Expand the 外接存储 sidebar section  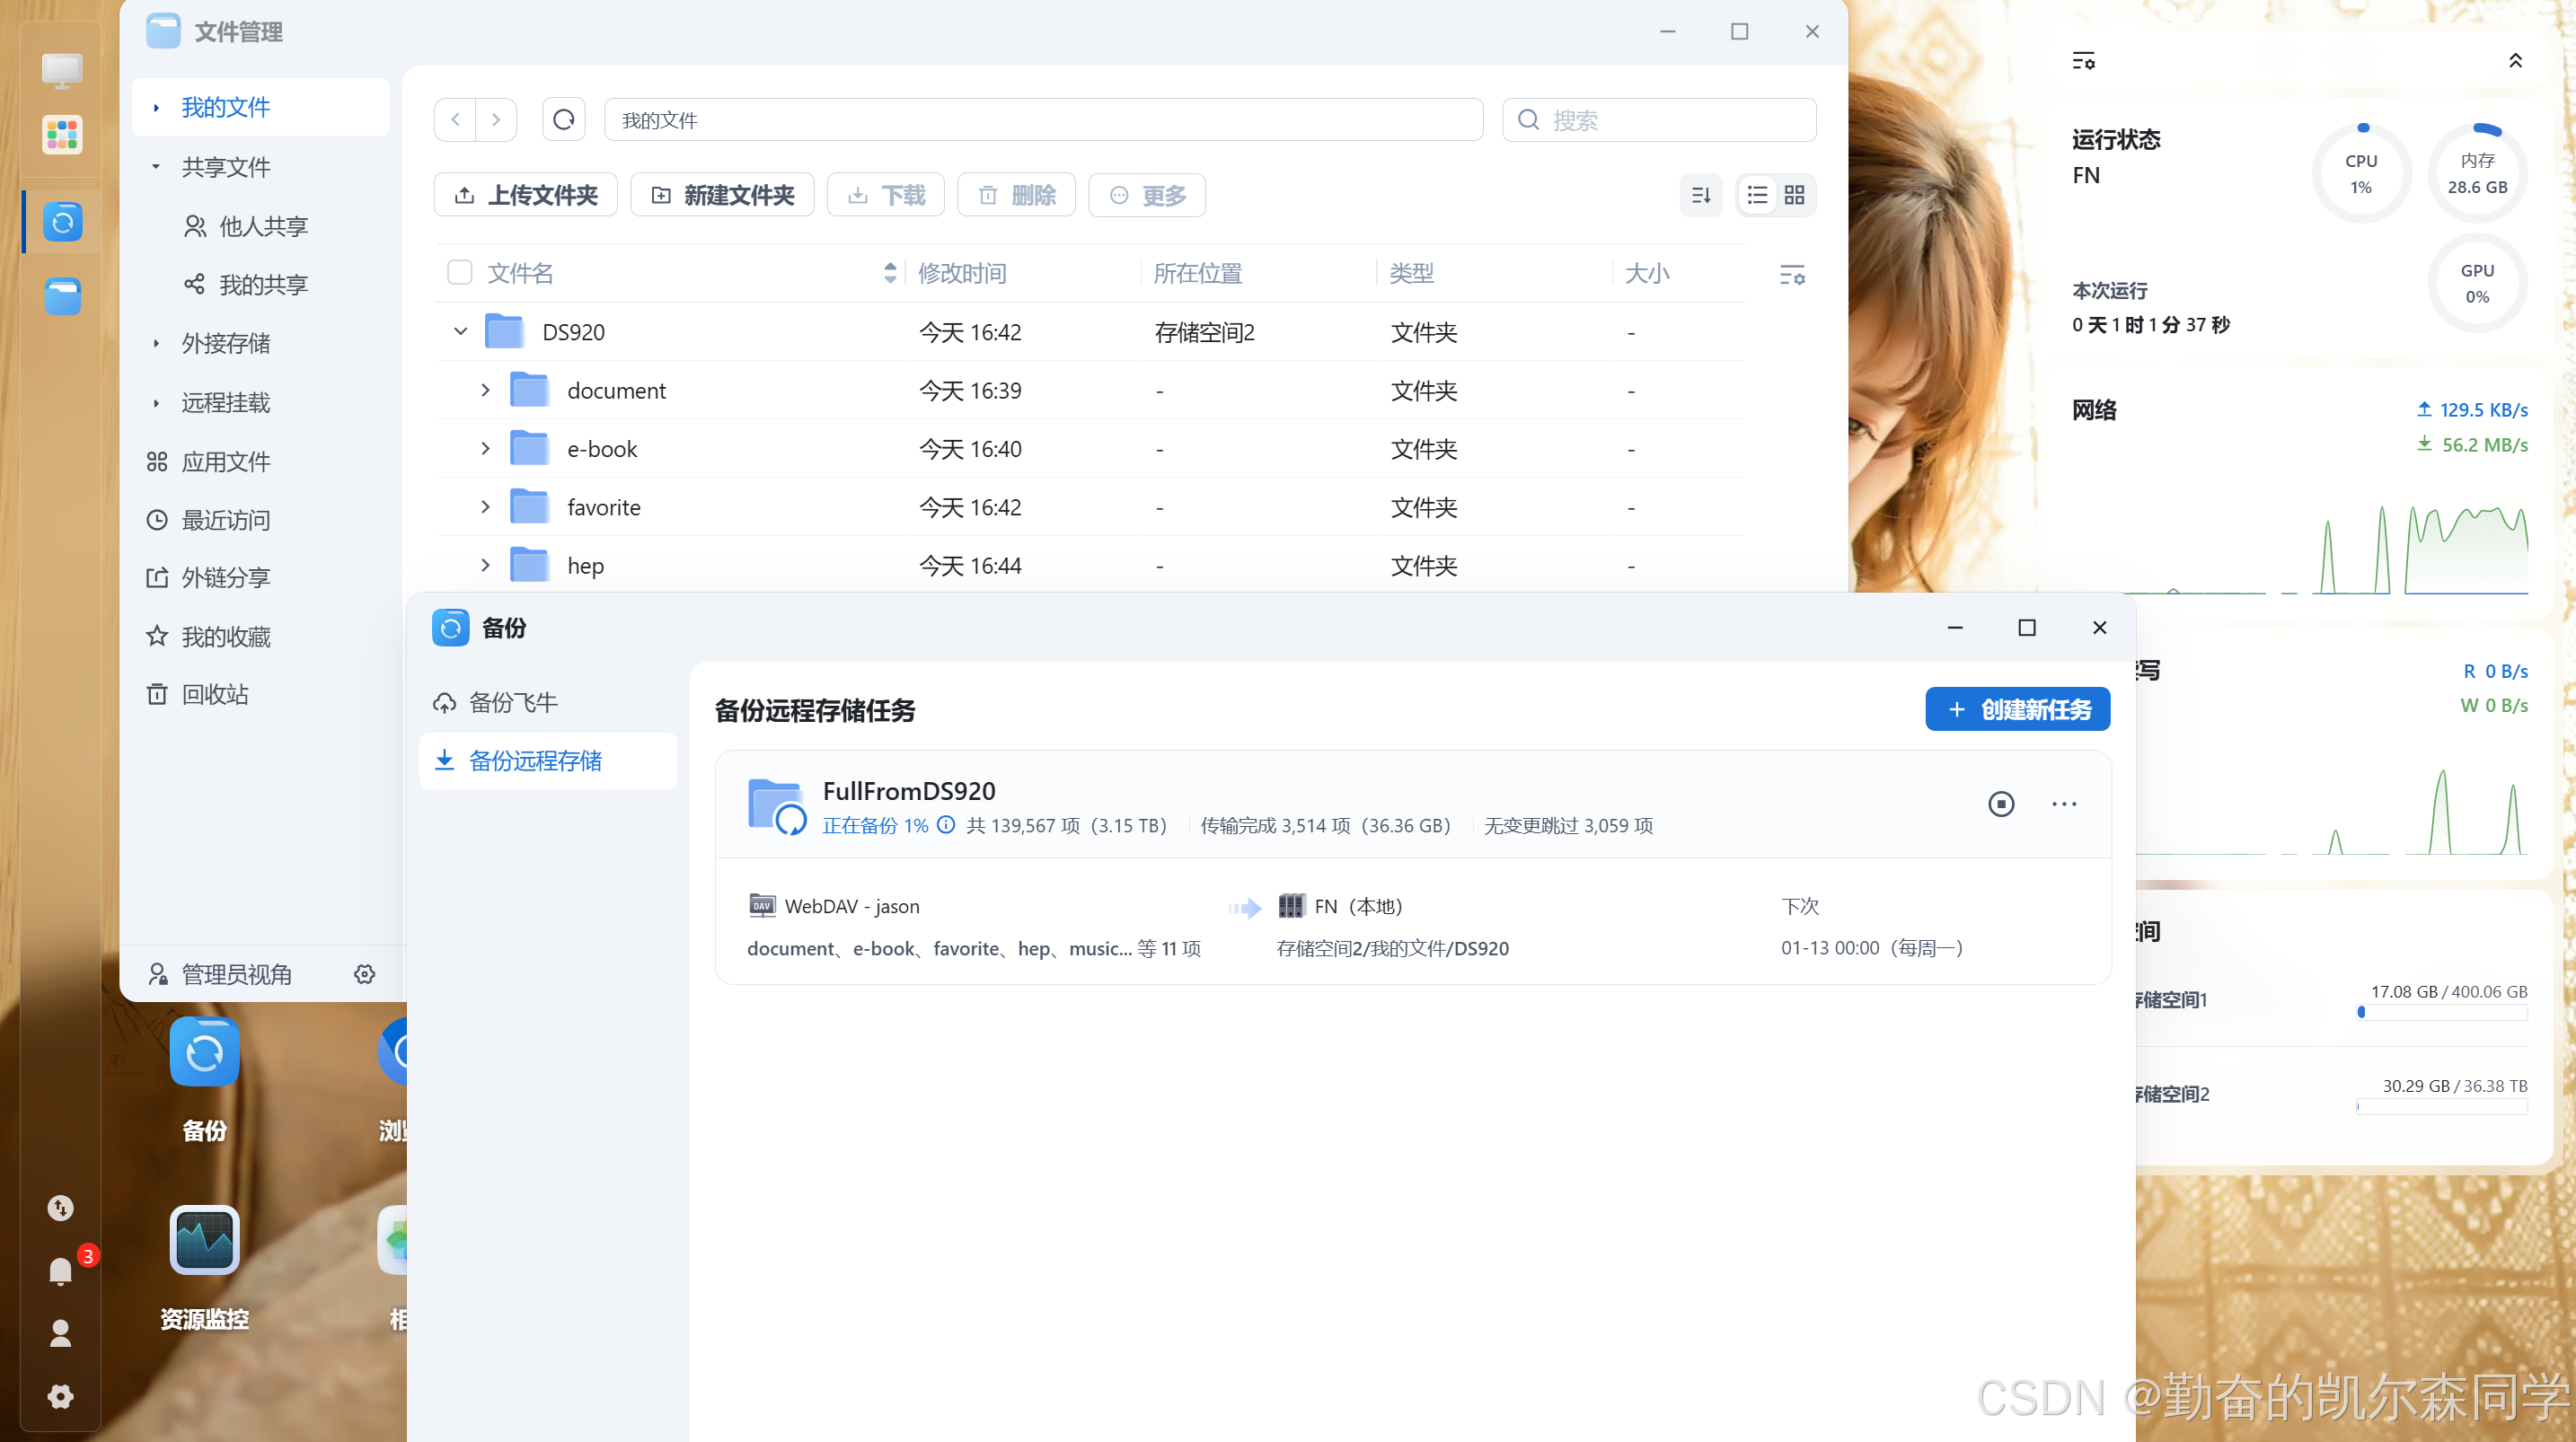(156, 344)
